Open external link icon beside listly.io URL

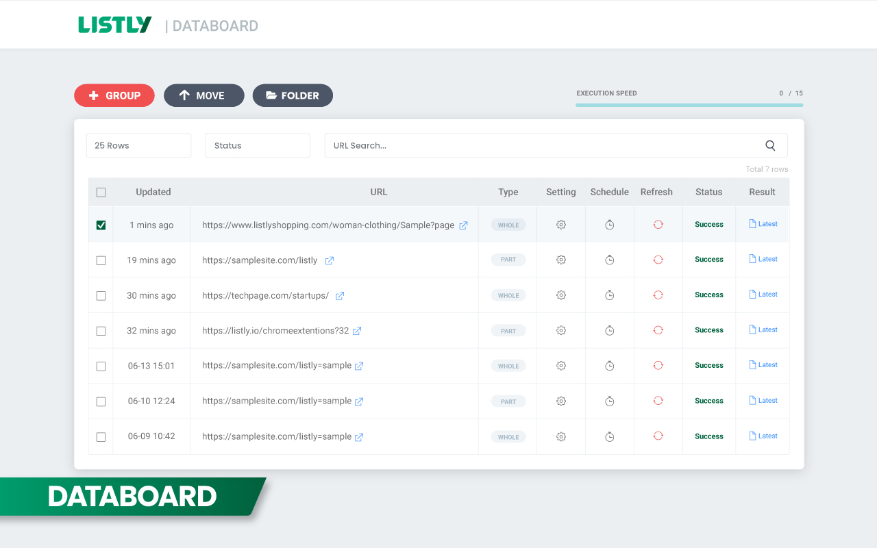click(x=357, y=331)
